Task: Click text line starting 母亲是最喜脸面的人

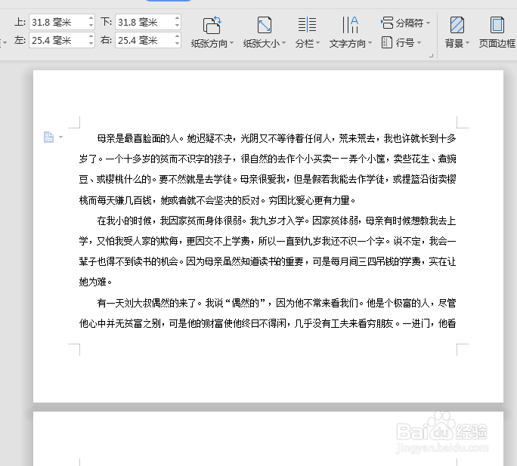Action: click(x=277, y=138)
